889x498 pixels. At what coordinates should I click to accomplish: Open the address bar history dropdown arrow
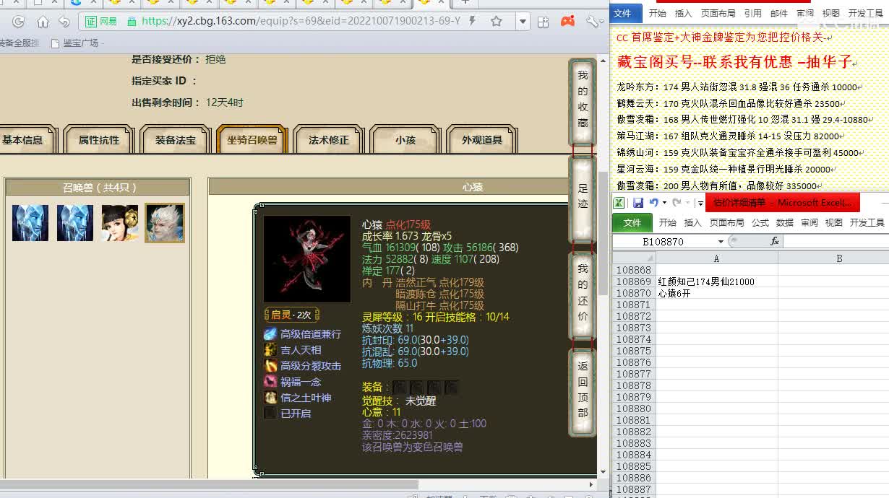[523, 22]
